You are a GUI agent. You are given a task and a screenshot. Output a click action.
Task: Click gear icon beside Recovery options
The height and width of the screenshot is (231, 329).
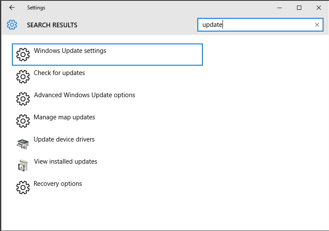(x=23, y=188)
